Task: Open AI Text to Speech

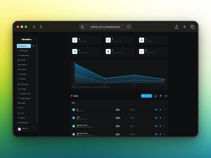Action: [x=24, y=98]
